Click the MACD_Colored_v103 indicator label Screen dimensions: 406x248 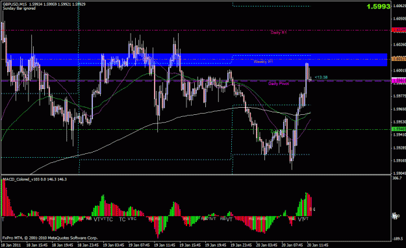point(34,179)
